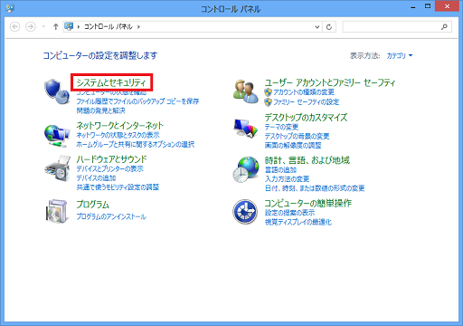This screenshot has height=326, width=463.
Task: Open ユーザー アカウントとファミリー セーフティ category
Action: (x=330, y=82)
